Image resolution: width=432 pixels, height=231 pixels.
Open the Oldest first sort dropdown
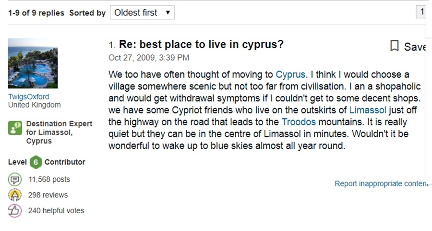coord(142,12)
